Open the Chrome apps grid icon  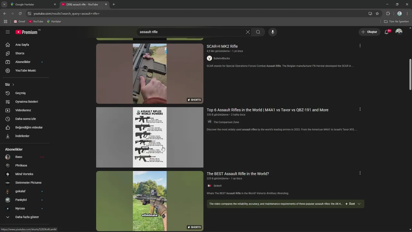[5, 22]
